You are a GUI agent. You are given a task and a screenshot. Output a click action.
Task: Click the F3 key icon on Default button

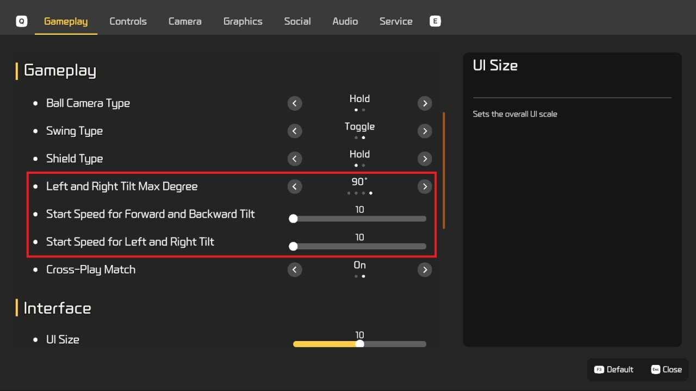click(x=599, y=369)
